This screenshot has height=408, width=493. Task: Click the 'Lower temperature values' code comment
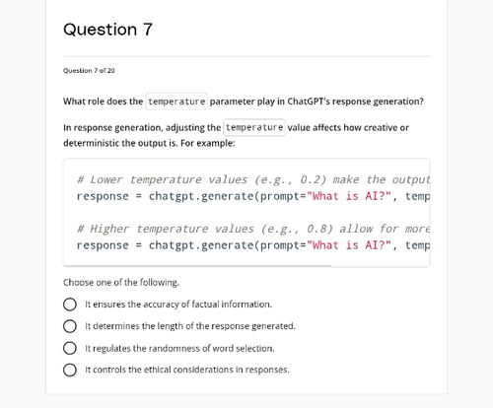click(x=253, y=179)
